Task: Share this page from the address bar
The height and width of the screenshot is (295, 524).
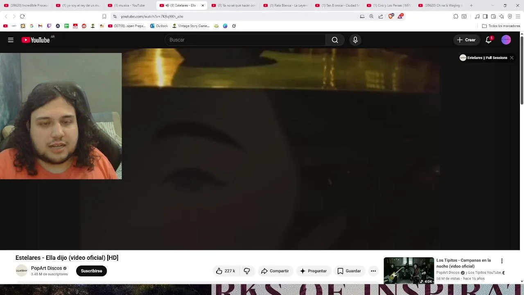Action: tap(381, 16)
